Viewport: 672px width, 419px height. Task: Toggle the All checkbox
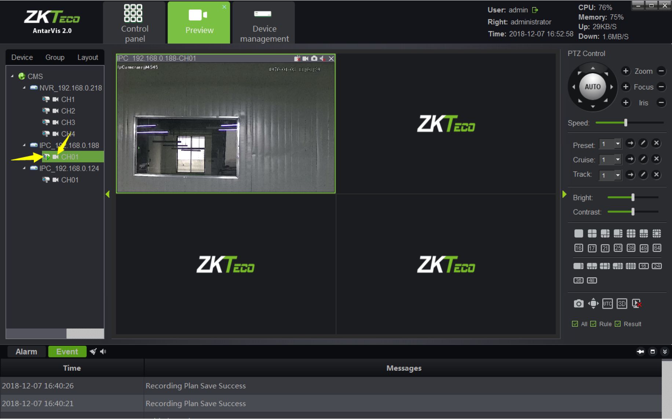575,324
